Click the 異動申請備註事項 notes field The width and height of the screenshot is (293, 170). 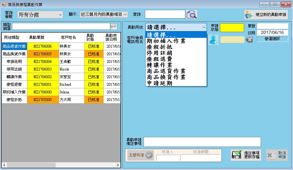pos(202,142)
